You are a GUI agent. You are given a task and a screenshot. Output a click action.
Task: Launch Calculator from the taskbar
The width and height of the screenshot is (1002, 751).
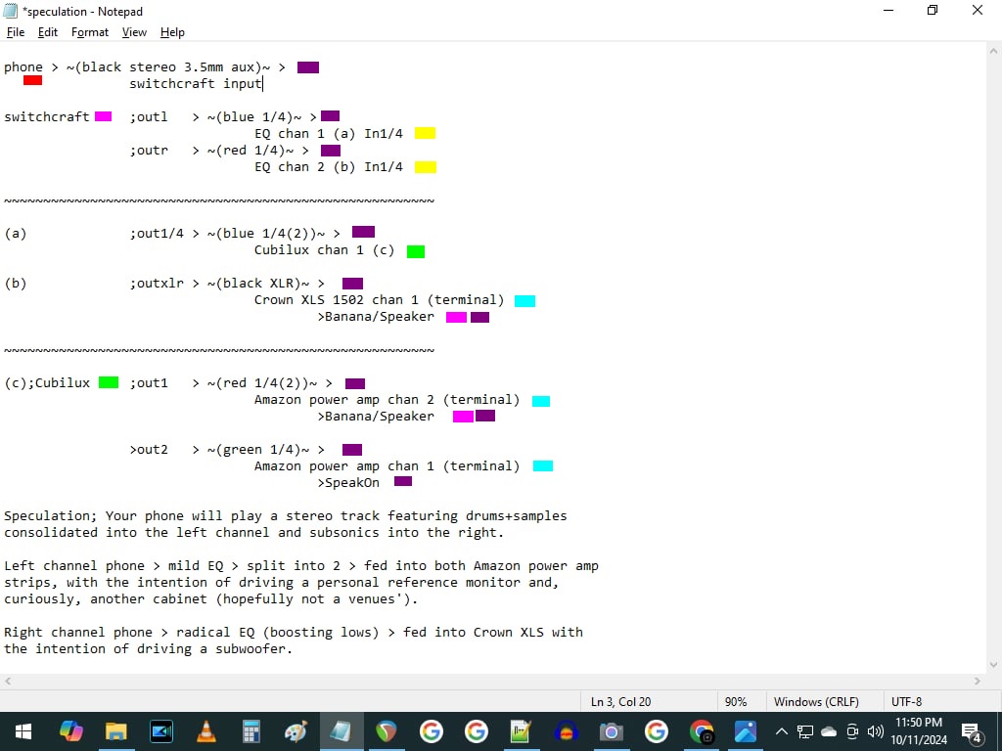[251, 731]
